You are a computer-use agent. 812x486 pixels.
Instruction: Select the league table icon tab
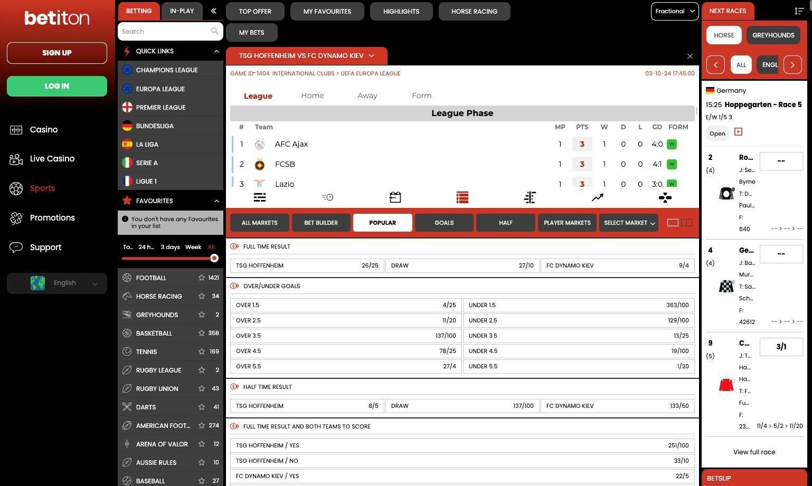[x=462, y=197]
